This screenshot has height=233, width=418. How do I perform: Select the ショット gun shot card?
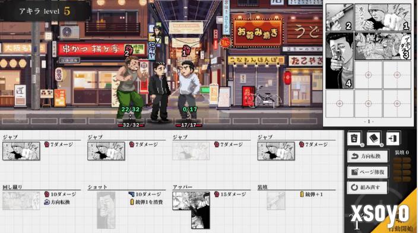tap(106, 210)
